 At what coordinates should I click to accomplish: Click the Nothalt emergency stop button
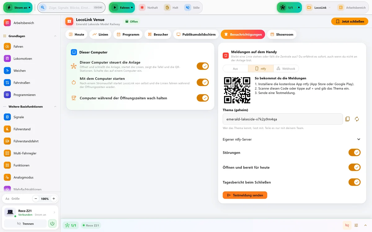[148, 7]
